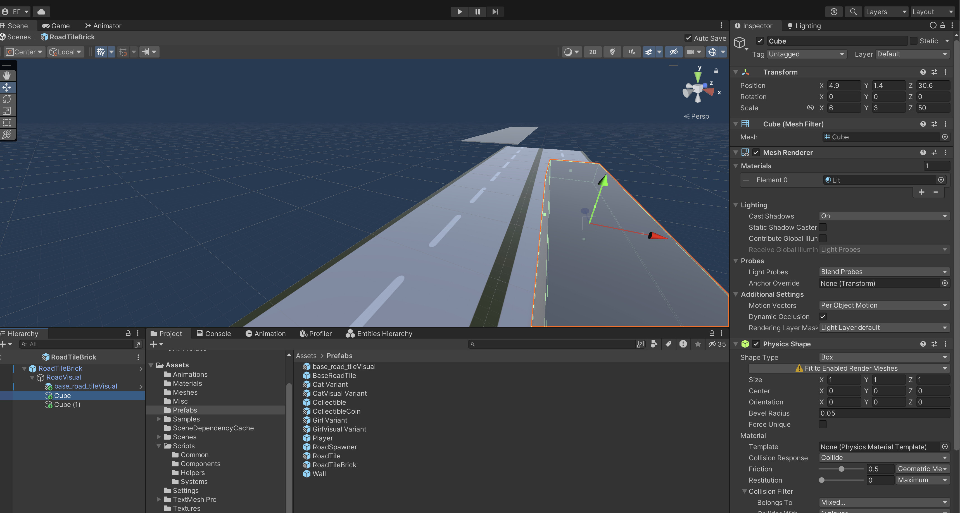Select the Cube (1) object in Hierarchy

point(67,404)
